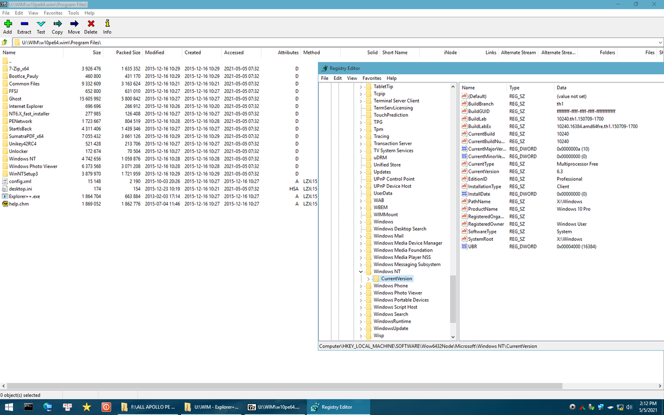Open the File menu in 7-Zip
This screenshot has height=415, width=664.
coord(6,12)
